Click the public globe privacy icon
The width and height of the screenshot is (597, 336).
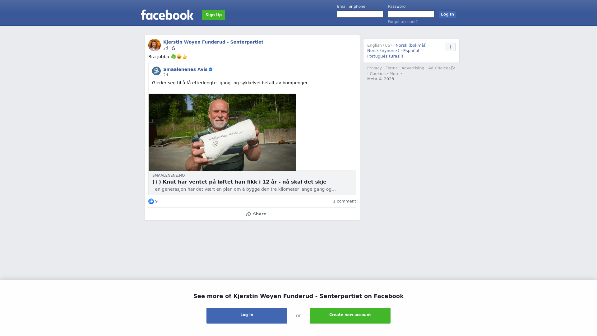click(174, 48)
